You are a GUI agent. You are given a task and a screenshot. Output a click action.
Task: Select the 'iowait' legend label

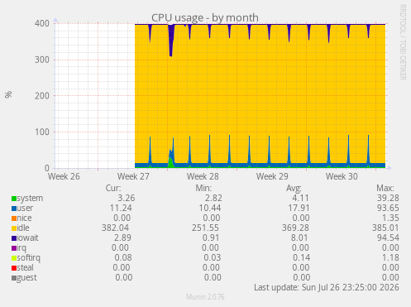coord(27,238)
